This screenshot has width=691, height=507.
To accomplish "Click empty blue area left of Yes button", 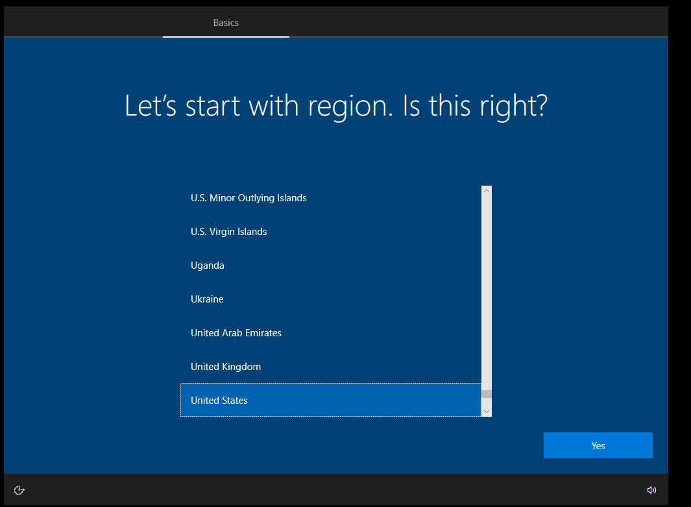I will point(389,445).
